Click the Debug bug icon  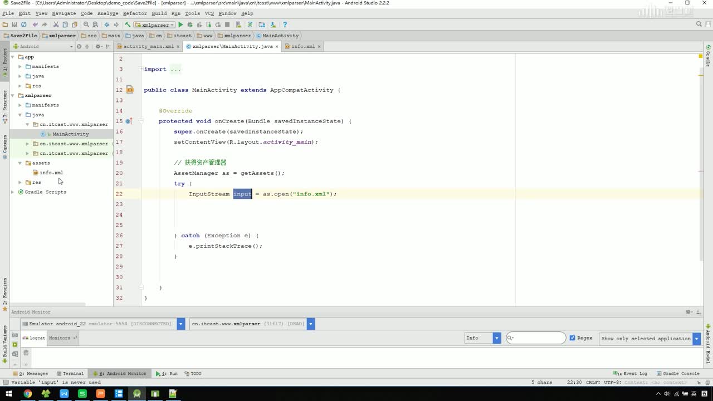point(190,25)
